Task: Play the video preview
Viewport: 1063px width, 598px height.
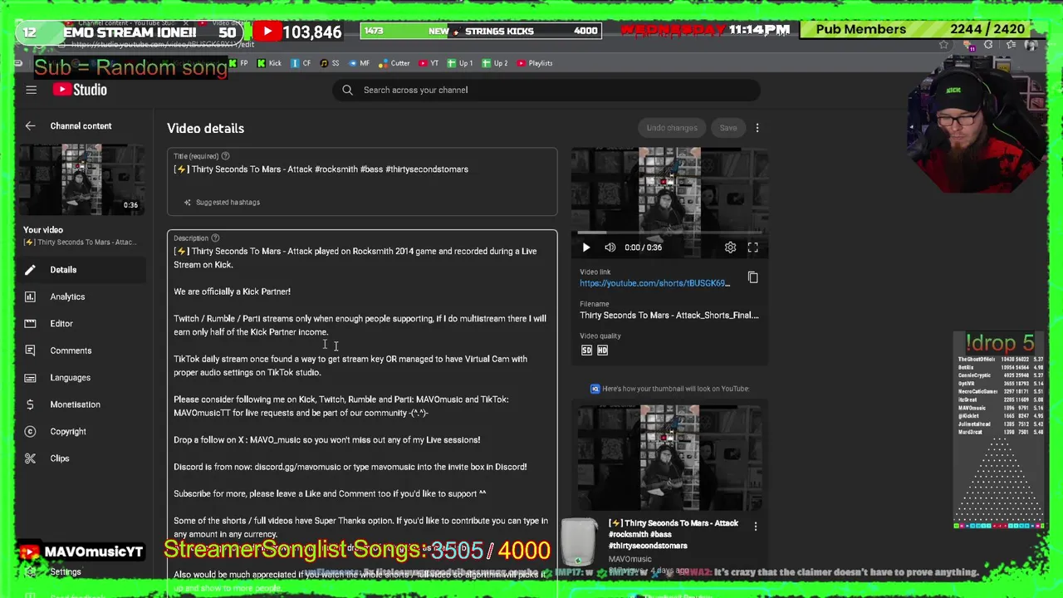Action: [586, 248]
